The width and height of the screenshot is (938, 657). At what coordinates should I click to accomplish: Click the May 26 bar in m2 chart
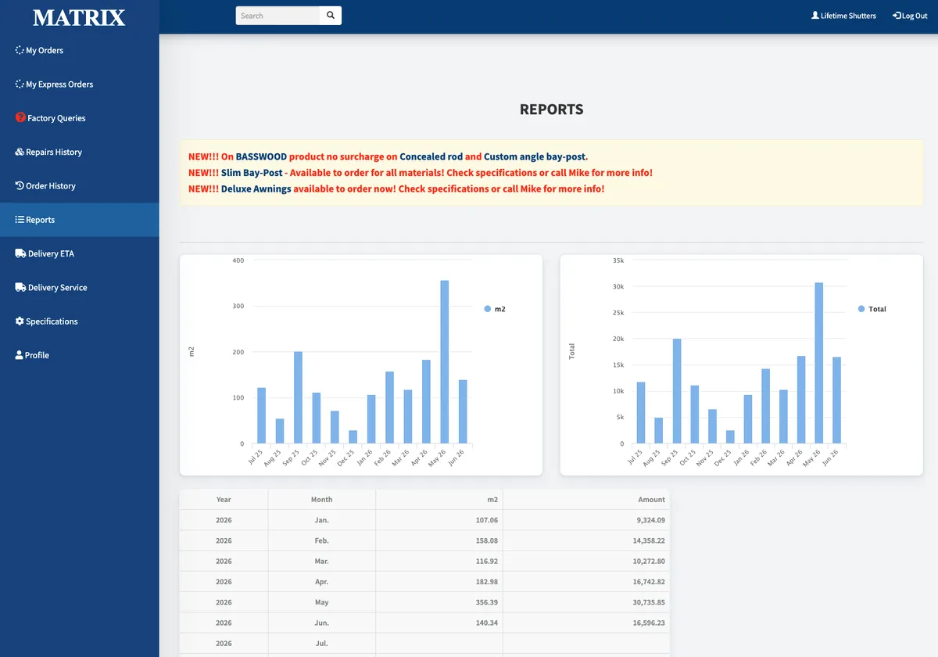tap(445, 362)
